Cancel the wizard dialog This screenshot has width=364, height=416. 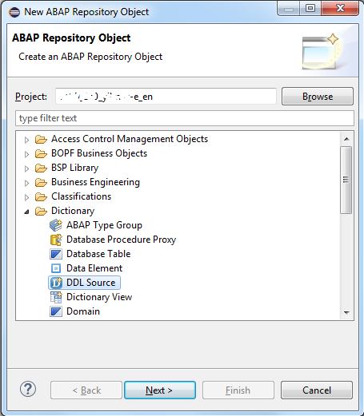pyautogui.click(x=317, y=390)
